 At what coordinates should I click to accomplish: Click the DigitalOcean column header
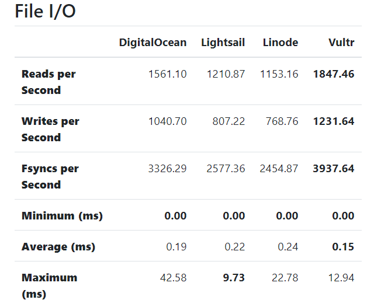(153, 42)
